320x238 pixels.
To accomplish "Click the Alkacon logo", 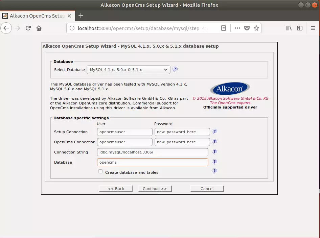I will pos(230,89).
